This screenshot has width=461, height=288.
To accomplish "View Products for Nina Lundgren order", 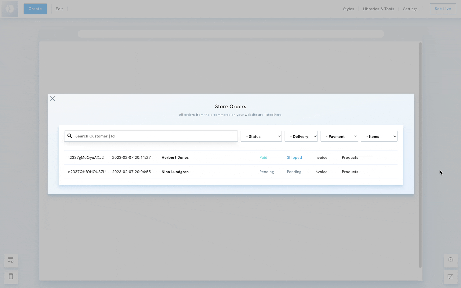I will (x=350, y=172).
